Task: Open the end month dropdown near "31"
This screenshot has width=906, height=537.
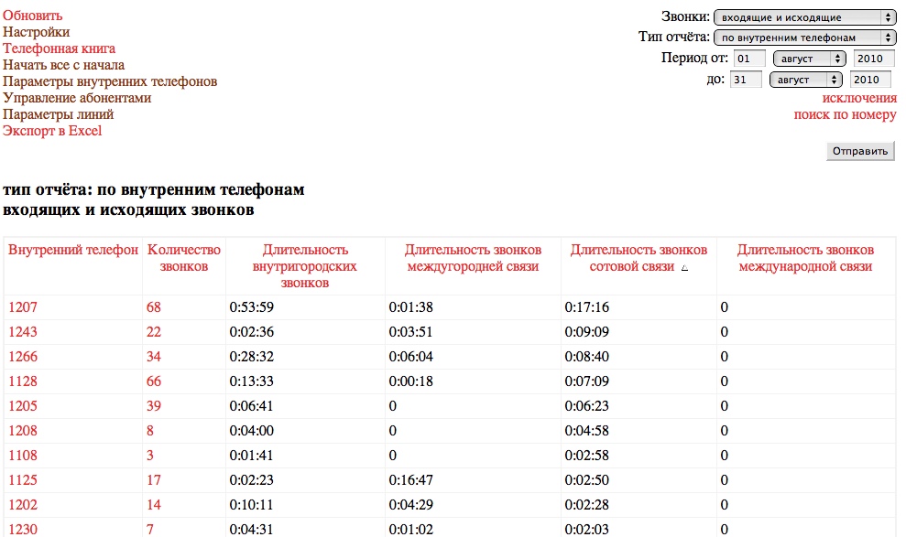Action: [x=804, y=79]
